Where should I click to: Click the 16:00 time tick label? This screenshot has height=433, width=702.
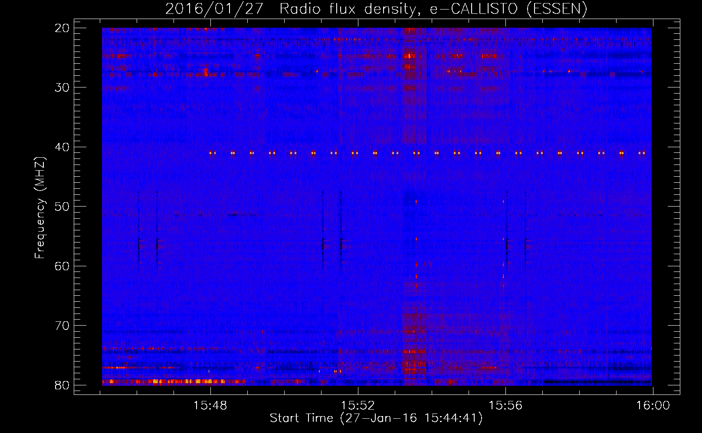653,406
